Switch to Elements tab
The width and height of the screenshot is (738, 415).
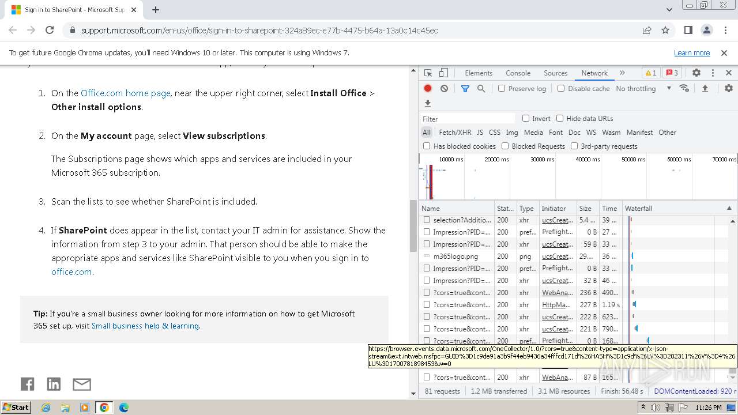point(479,73)
